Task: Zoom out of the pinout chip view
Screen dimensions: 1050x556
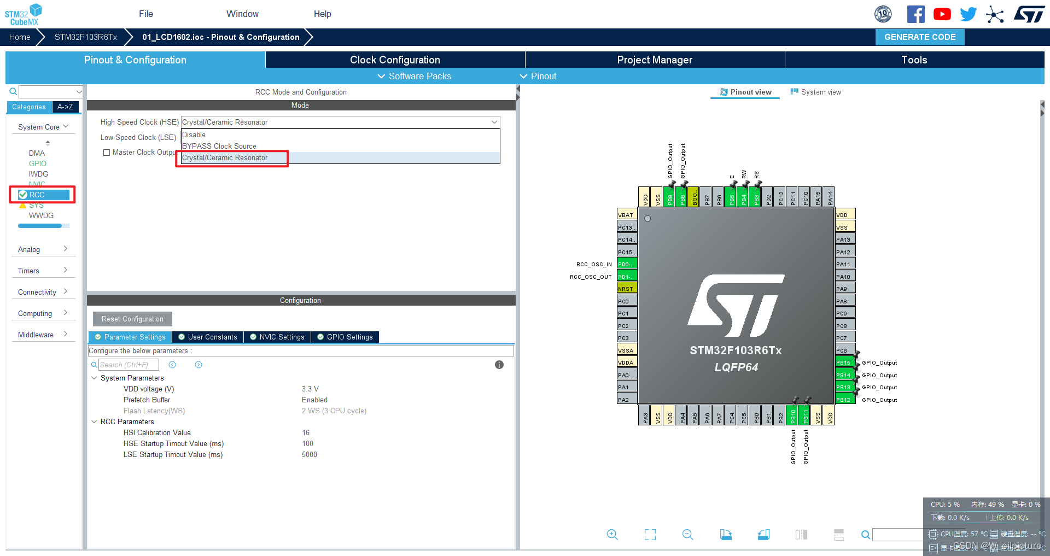Action: [x=688, y=535]
